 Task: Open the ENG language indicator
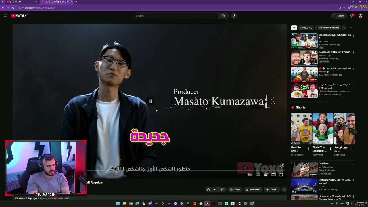click(342, 204)
